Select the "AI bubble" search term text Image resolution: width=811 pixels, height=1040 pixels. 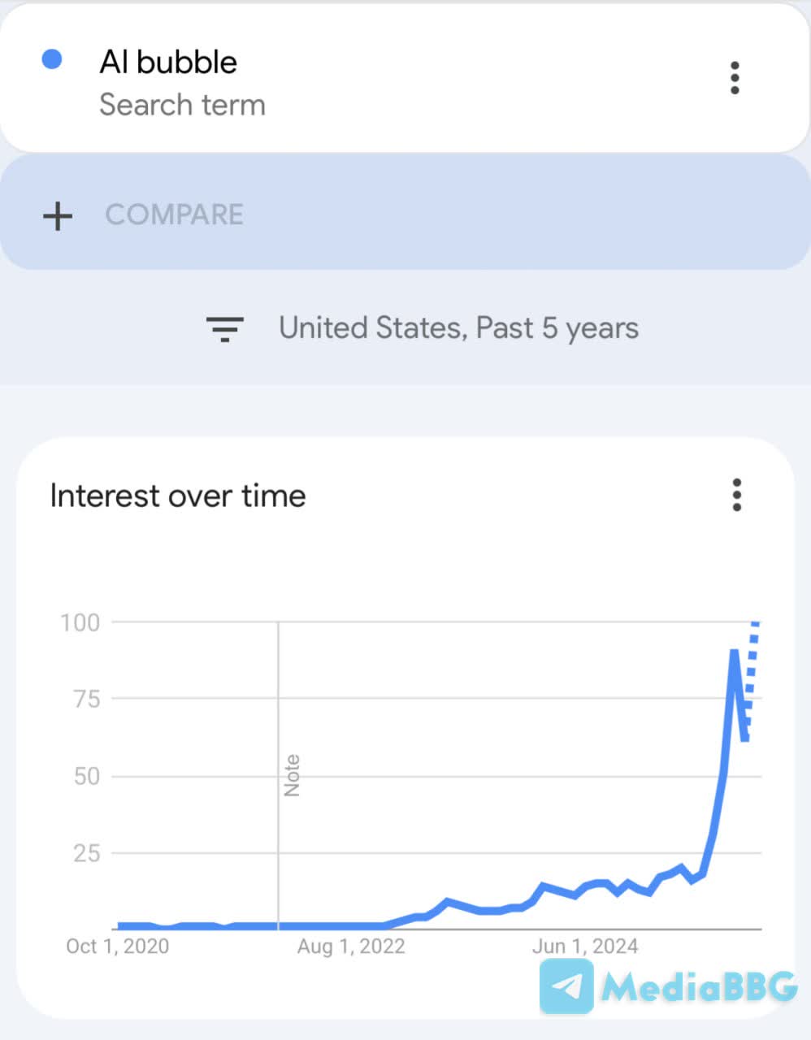[x=168, y=62]
